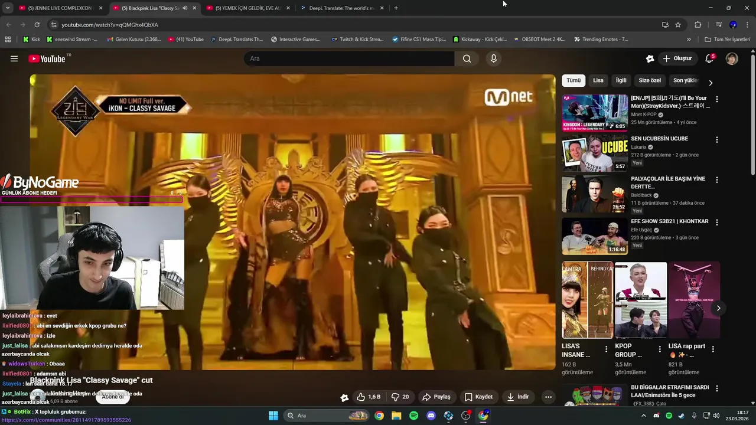Open more actions ellipsis under video
The width and height of the screenshot is (756, 425).
coord(548,397)
